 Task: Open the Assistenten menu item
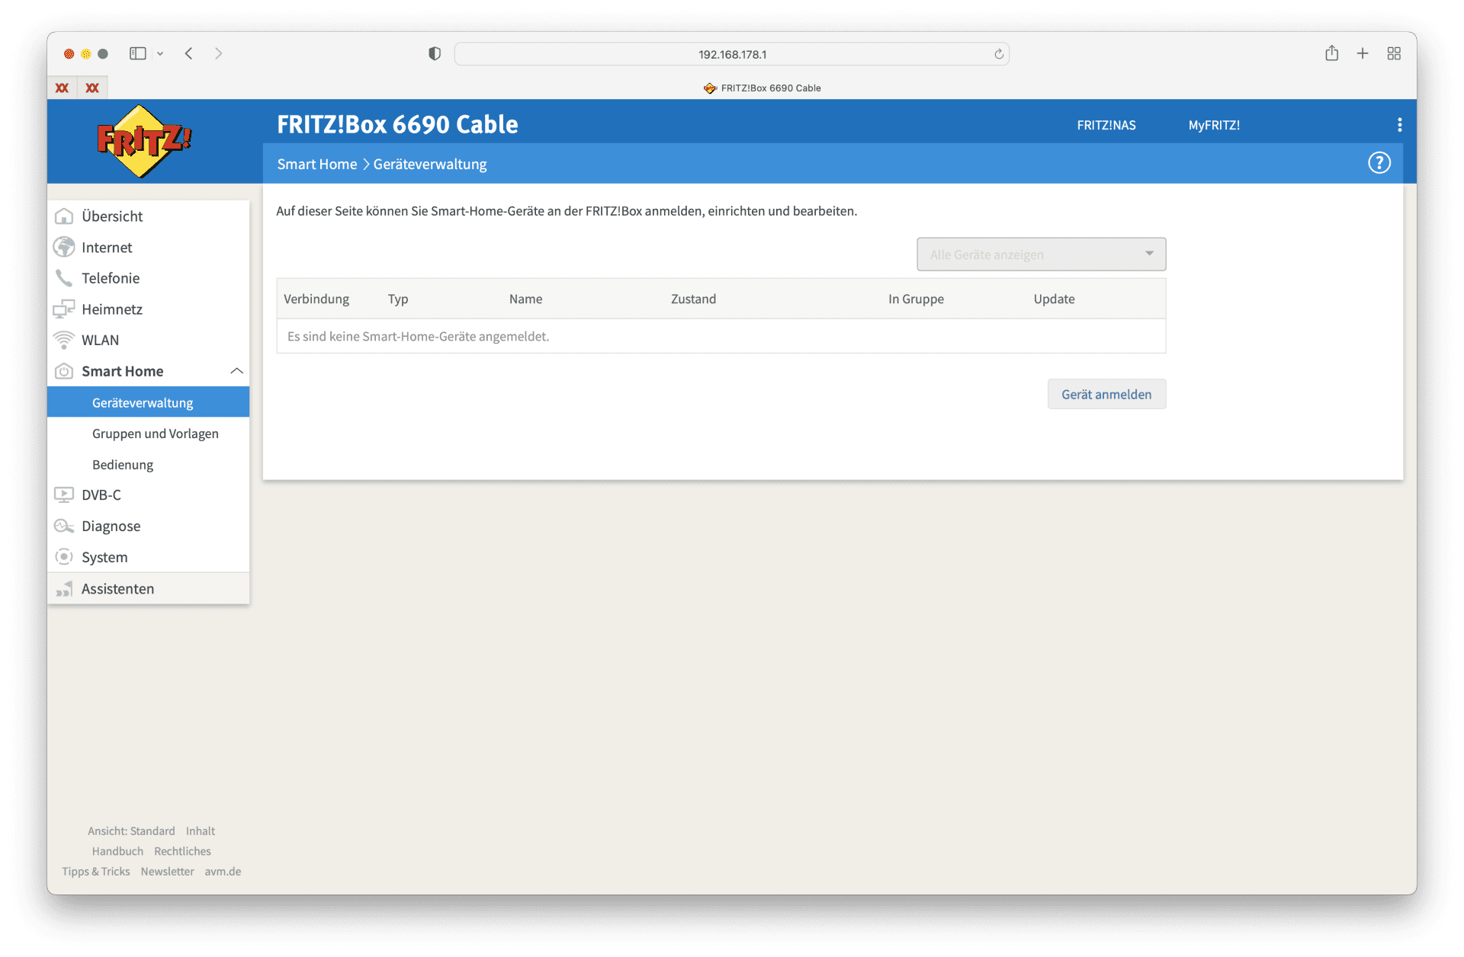click(148, 589)
